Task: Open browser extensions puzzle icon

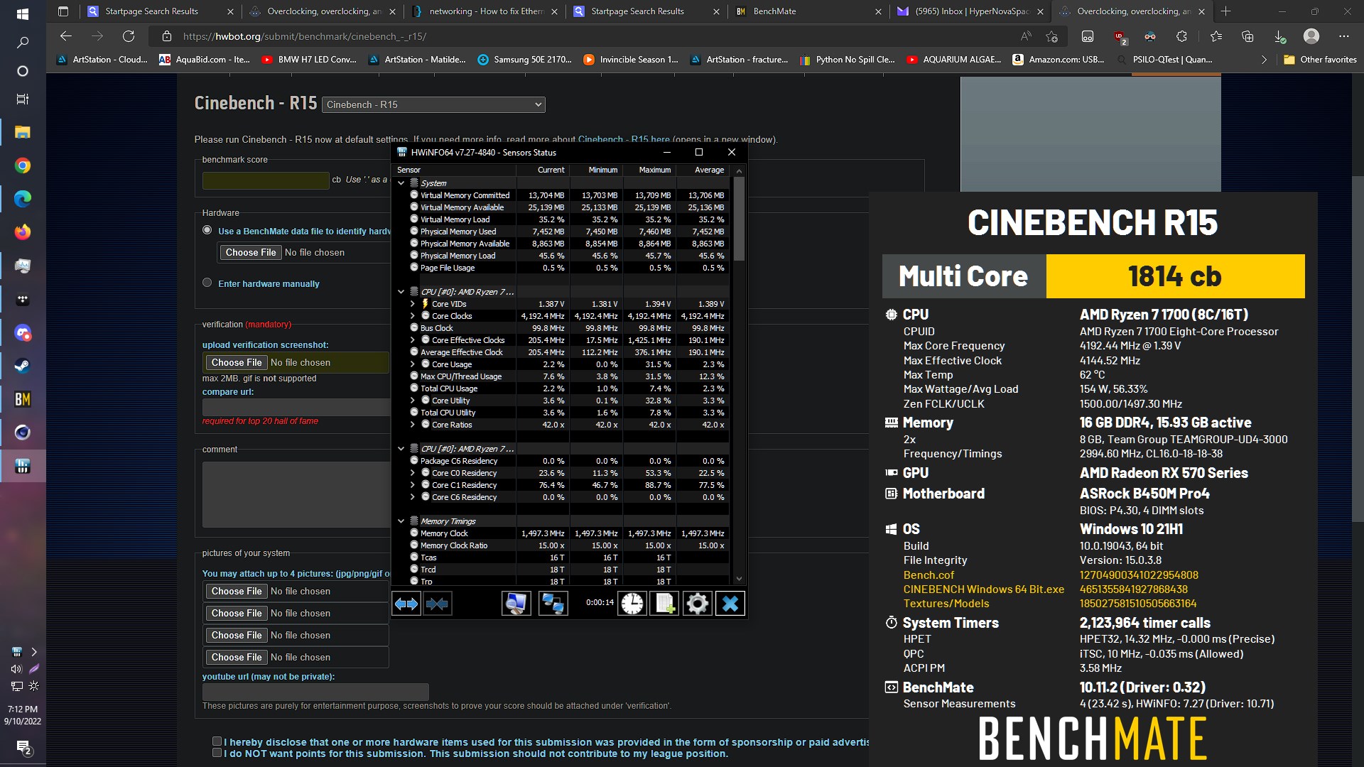Action: point(1181,36)
